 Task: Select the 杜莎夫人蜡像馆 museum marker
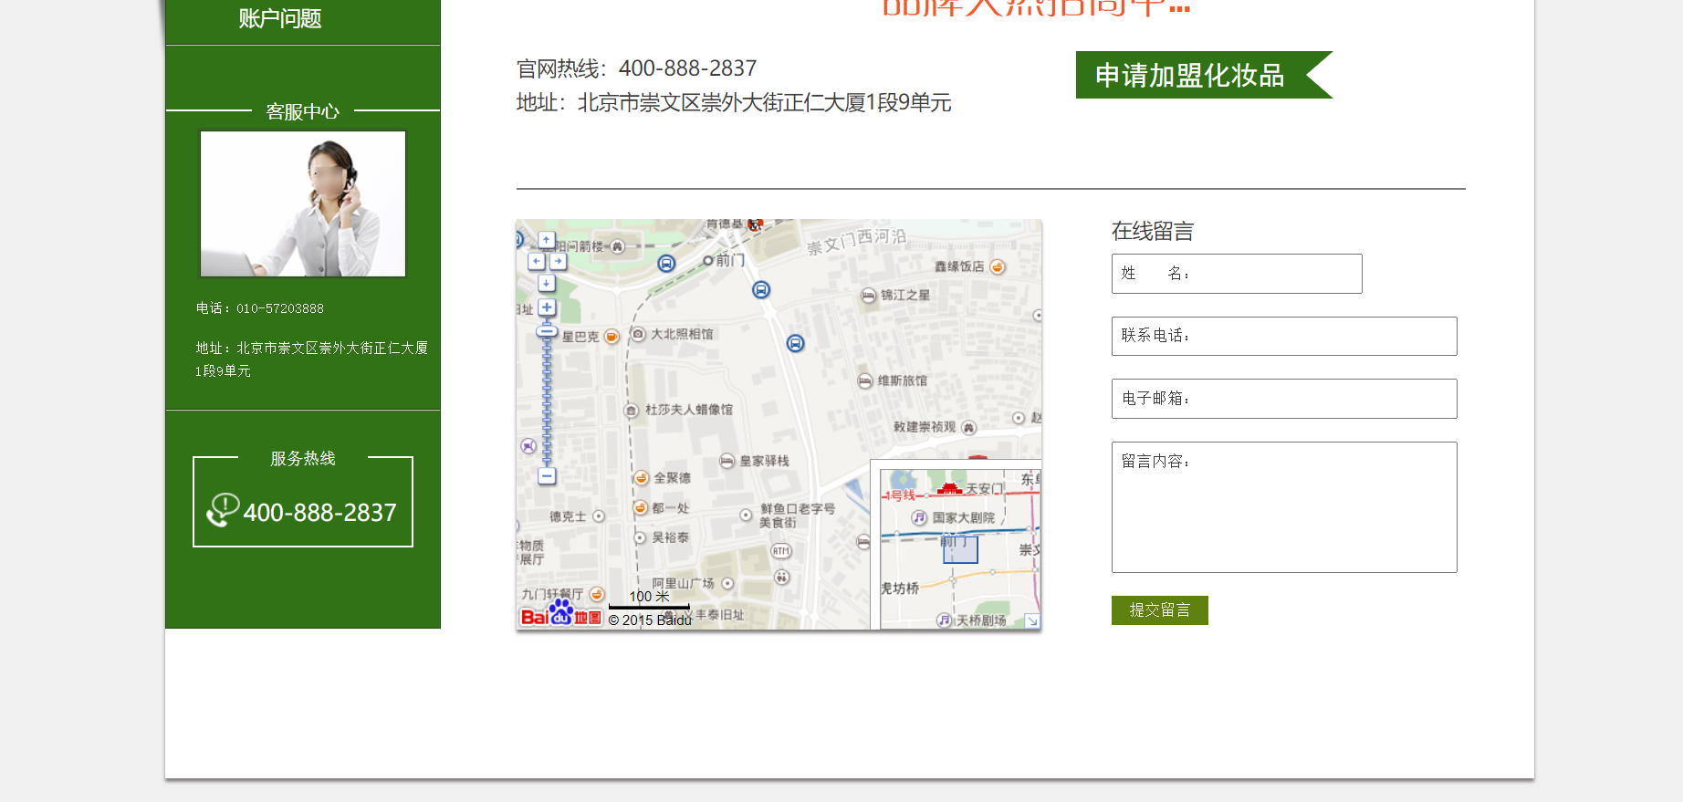(632, 411)
